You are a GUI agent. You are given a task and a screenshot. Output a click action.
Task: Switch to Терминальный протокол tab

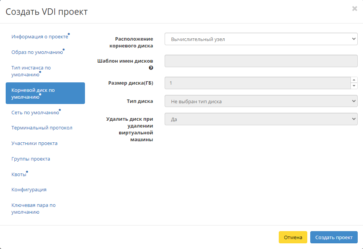coord(42,128)
